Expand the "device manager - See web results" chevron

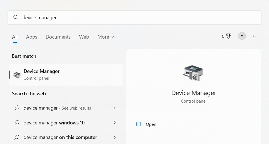[115, 108]
